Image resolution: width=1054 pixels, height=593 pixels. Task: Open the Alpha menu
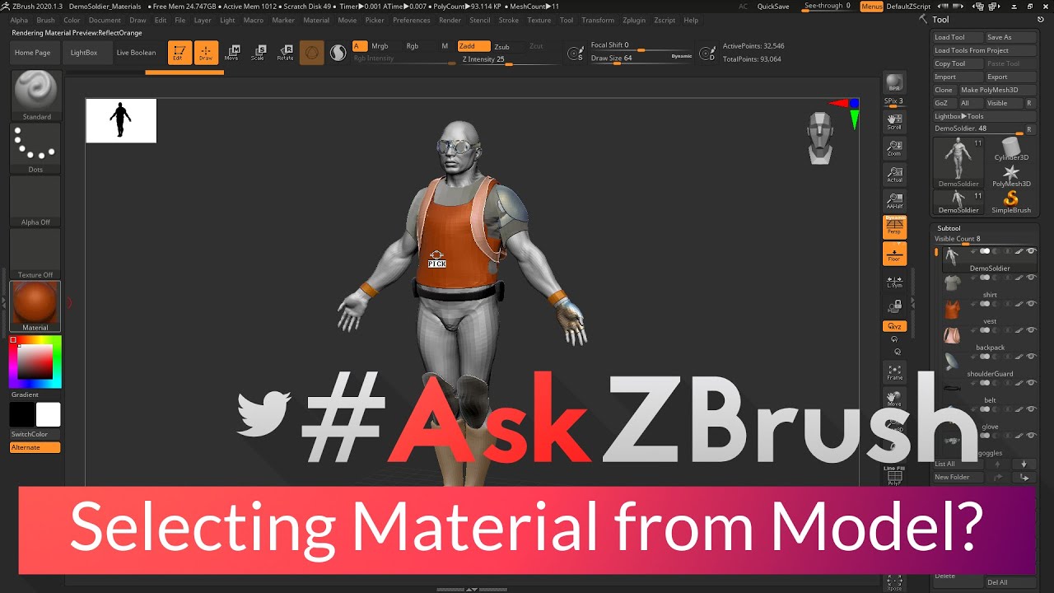pos(18,20)
